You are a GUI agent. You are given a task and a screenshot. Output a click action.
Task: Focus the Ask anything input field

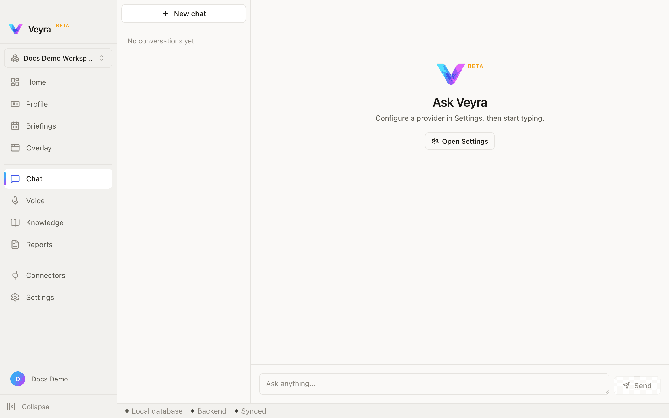coord(434,384)
